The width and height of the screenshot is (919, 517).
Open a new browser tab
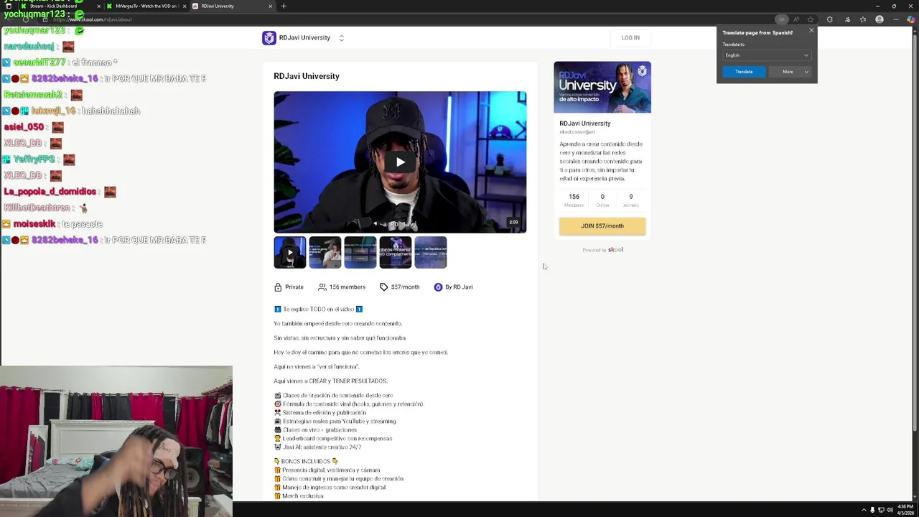(x=284, y=6)
